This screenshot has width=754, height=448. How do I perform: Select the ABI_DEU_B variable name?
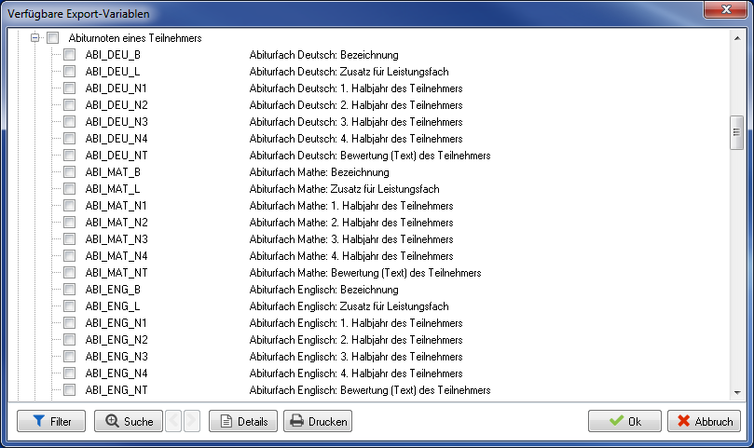point(113,55)
